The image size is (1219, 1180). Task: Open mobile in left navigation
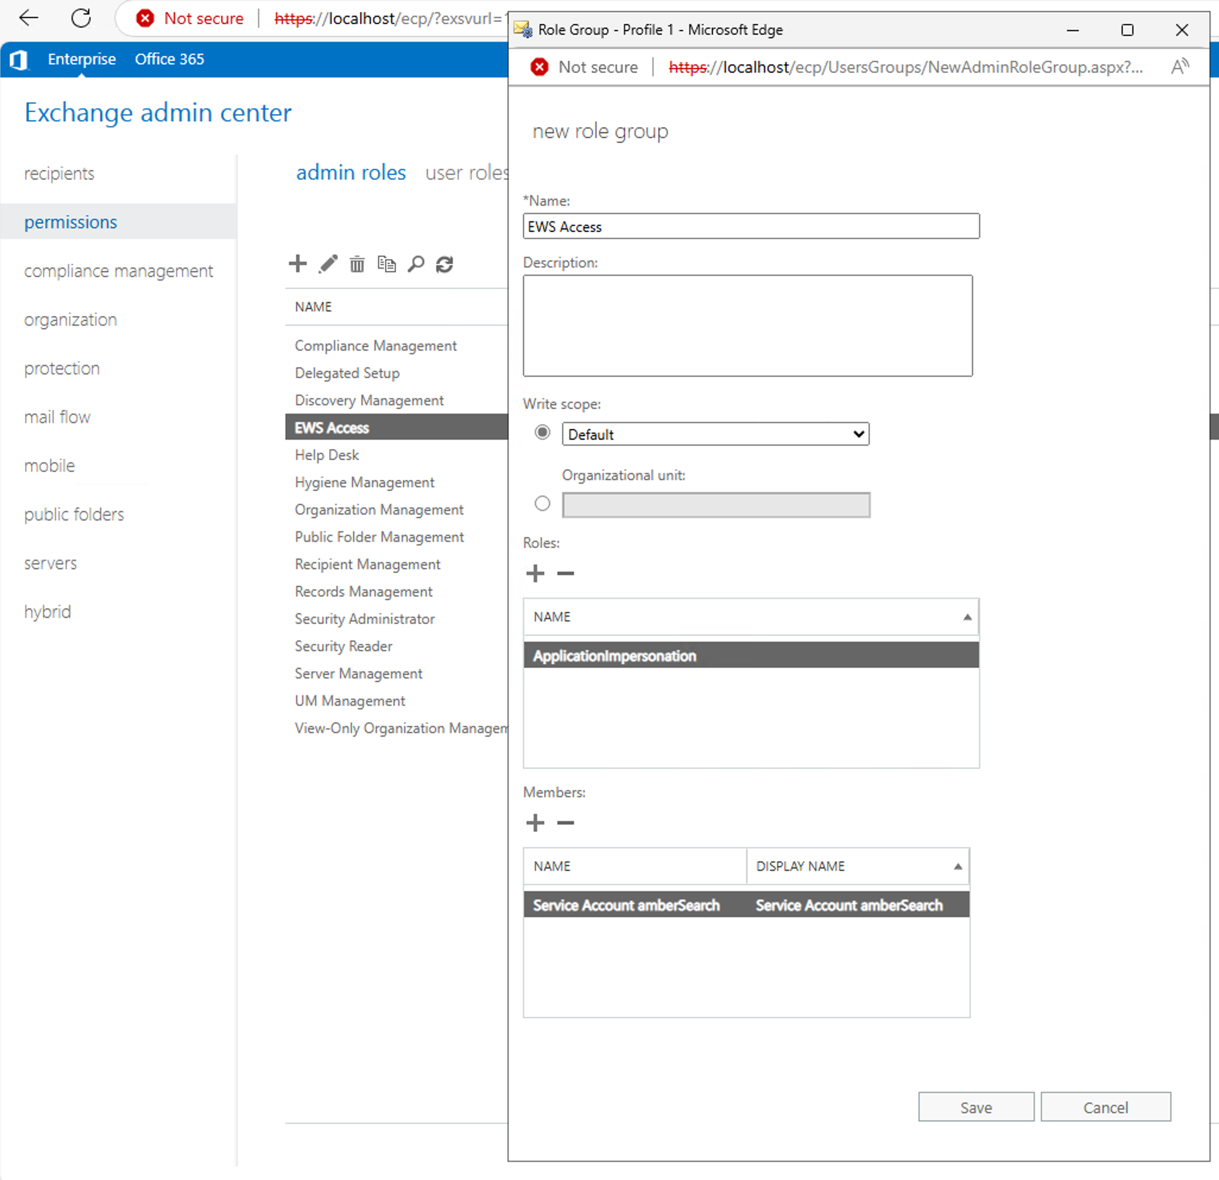49,465
